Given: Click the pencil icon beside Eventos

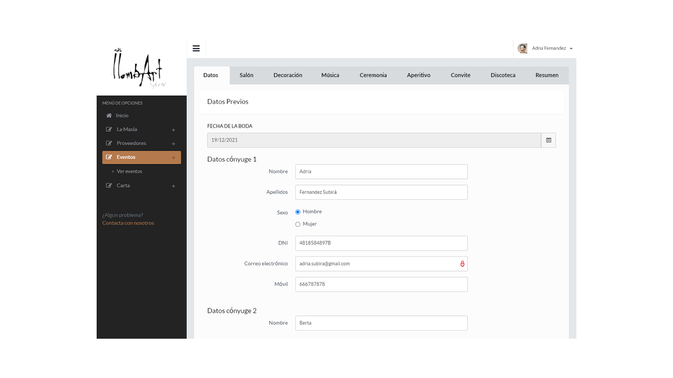Looking at the screenshot, I should tap(109, 157).
